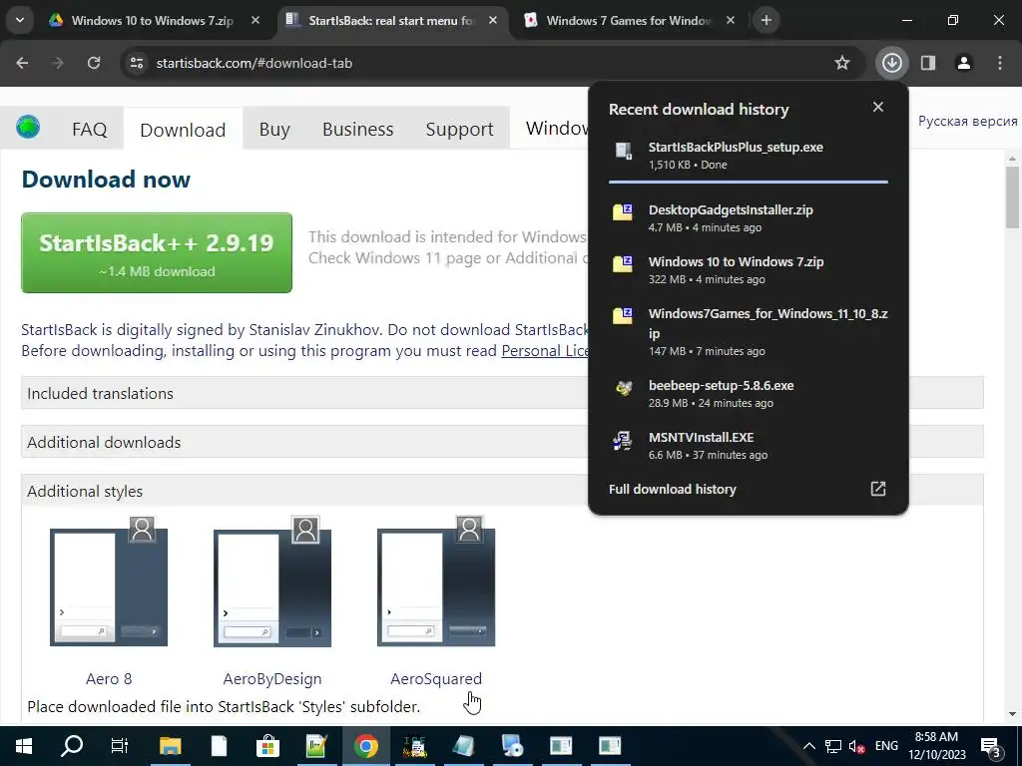Expand the Included translations section
This screenshot has width=1022, height=766.
(x=502, y=393)
